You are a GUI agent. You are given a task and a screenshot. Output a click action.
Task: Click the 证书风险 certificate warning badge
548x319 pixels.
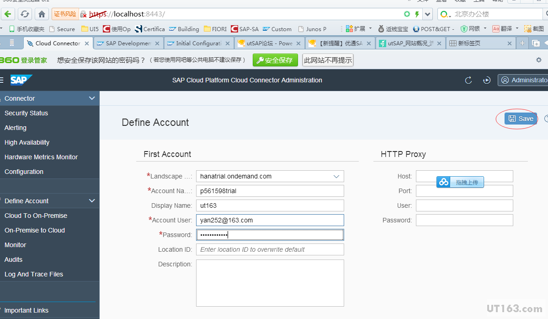(x=65, y=14)
